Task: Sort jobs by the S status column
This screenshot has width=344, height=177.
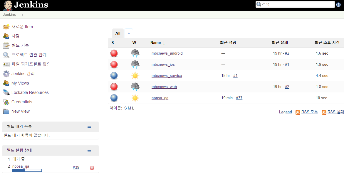Action: pos(113,43)
